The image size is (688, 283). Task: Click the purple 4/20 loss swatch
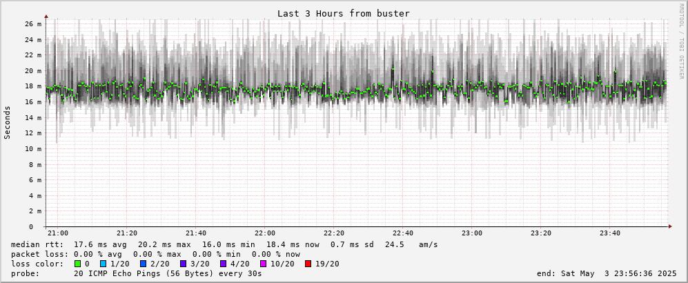(x=223, y=264)
